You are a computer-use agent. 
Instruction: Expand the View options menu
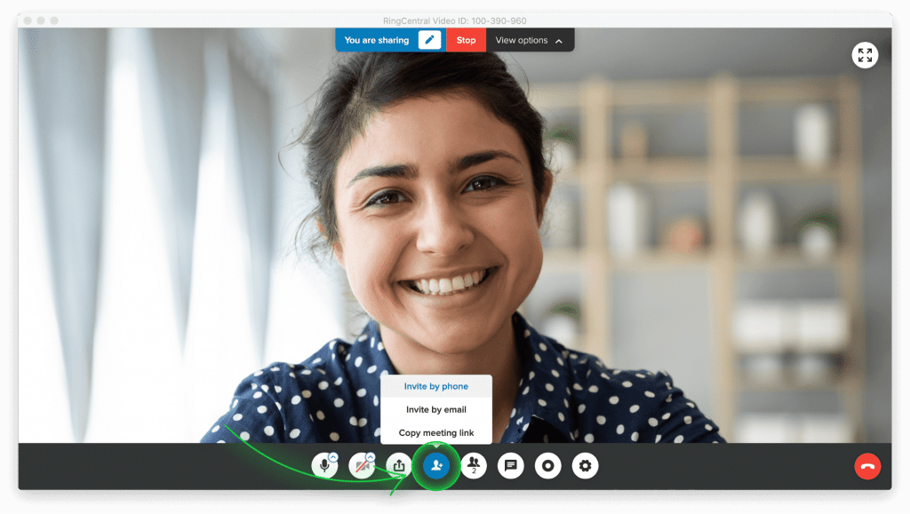pos(529,40)
